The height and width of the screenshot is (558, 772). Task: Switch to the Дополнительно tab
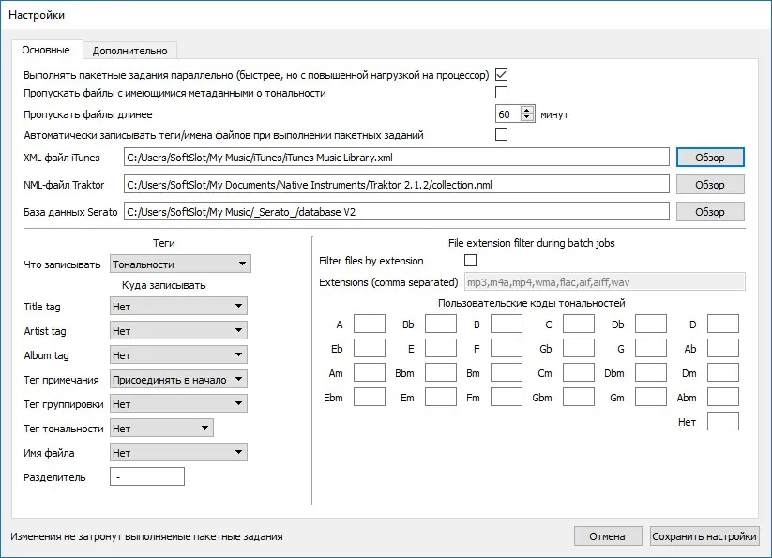tap(130, 51)
